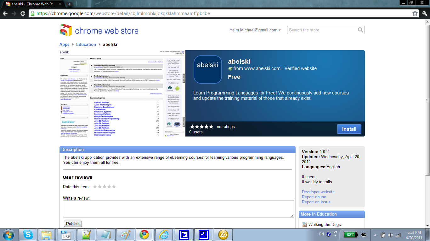
Task: Go back using the browser back arrow
Action: click(x=5, y=13)
